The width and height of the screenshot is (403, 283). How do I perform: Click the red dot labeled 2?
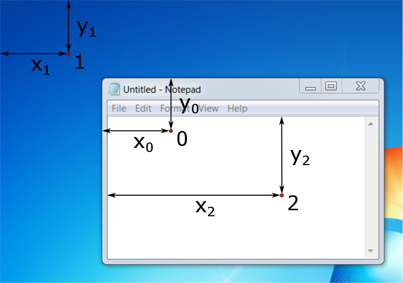(x=282, y=195)
